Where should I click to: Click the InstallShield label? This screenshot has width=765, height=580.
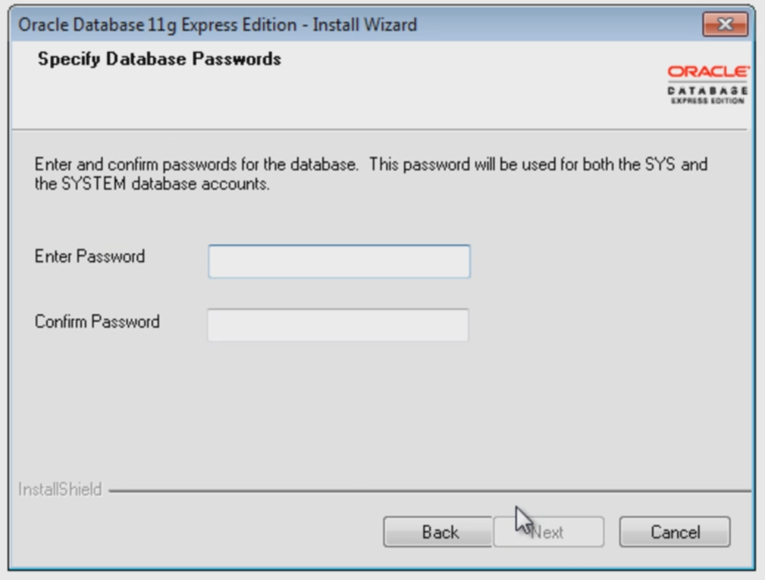[x=60, y=490]
